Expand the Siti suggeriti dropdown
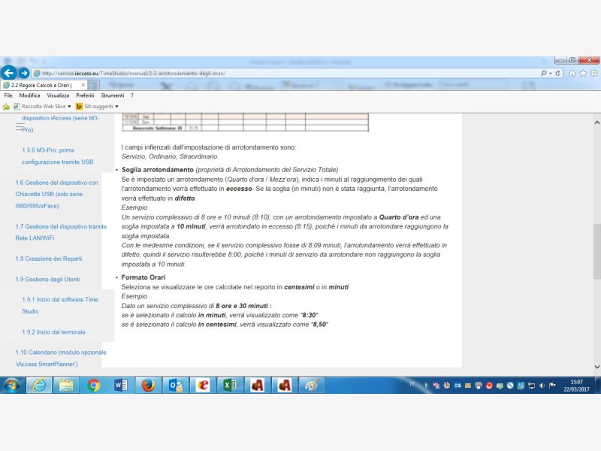Screen dimensions: 601x451 116,106
